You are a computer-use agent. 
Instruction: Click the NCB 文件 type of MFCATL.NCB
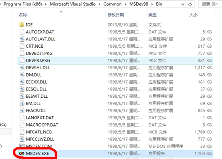pos(157,132)
